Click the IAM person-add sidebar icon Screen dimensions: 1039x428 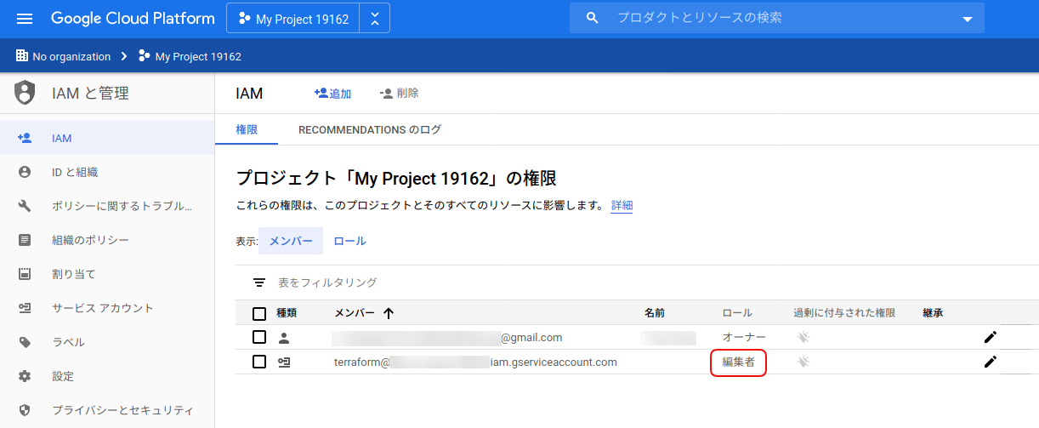click(x=25, y=138)
